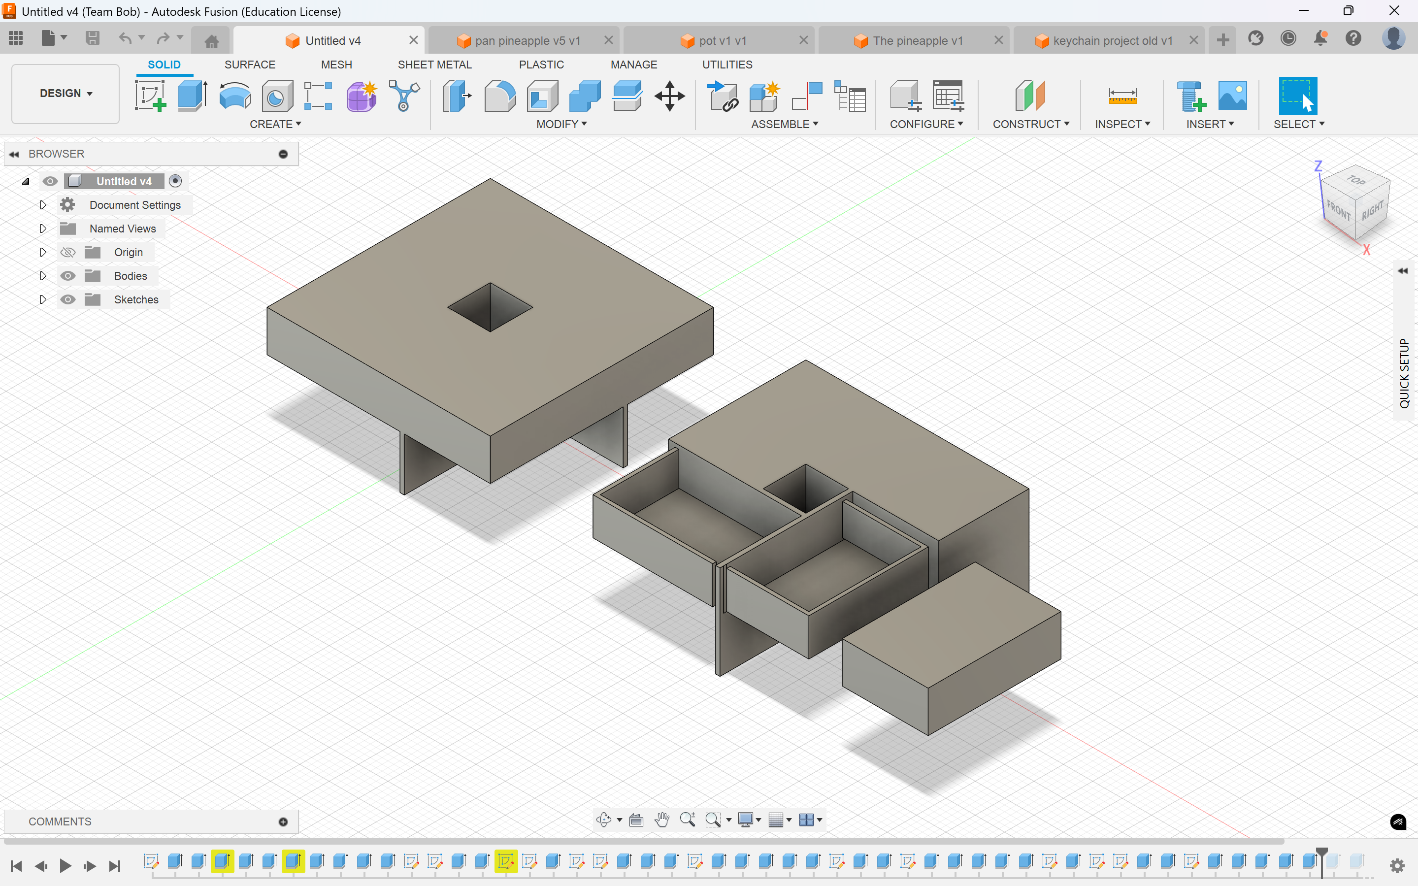The width and height of the screenshot is (1418, 886).
Task: Click the Offset Plane construct icon
Action: point(1030,96)
